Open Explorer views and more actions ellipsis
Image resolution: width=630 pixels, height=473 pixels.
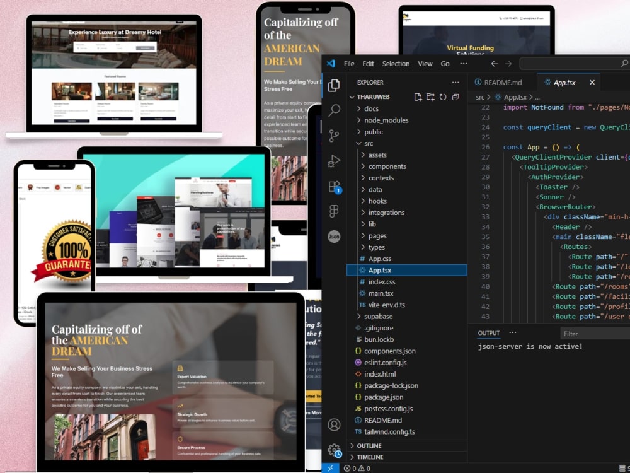(455, 82)
